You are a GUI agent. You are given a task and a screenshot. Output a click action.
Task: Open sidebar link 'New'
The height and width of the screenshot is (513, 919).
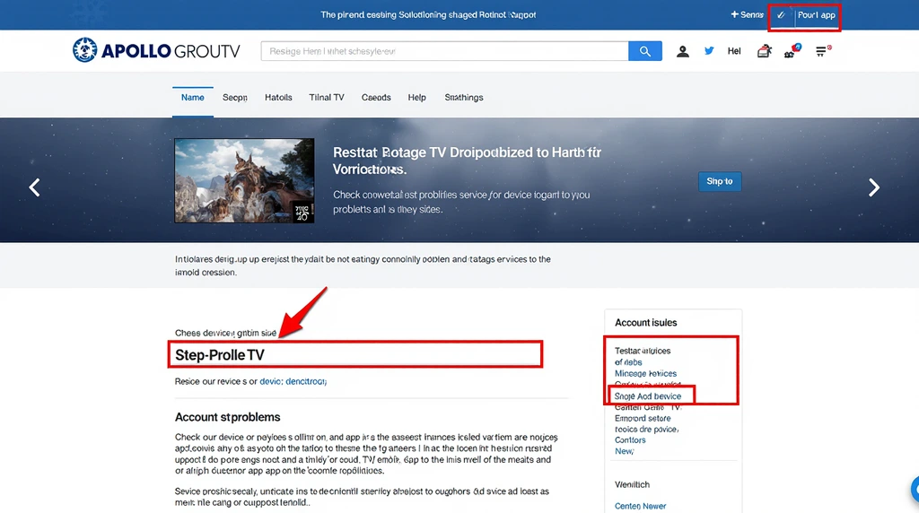pos(624,451)
